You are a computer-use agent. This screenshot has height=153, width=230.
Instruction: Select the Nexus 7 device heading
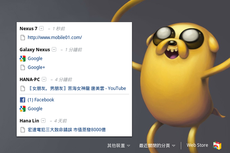pos(28,29)
